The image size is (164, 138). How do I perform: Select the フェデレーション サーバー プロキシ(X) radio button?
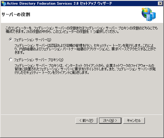[x=10, y=60]
